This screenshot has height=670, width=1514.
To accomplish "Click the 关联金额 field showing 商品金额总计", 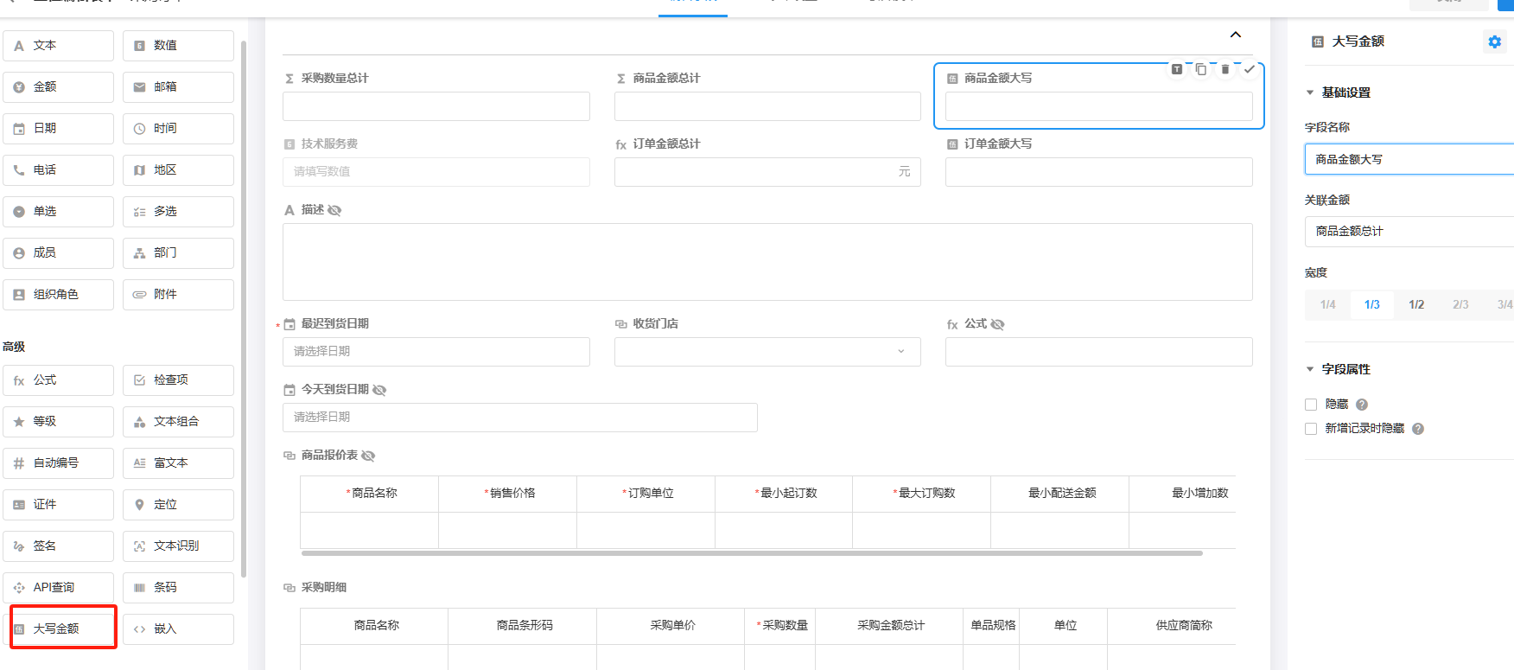I will [1409, 232].
